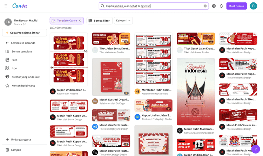Open Tim Reyvan Maulid team switcher
The width and height of the screenshot is (263, 156).
25,22
